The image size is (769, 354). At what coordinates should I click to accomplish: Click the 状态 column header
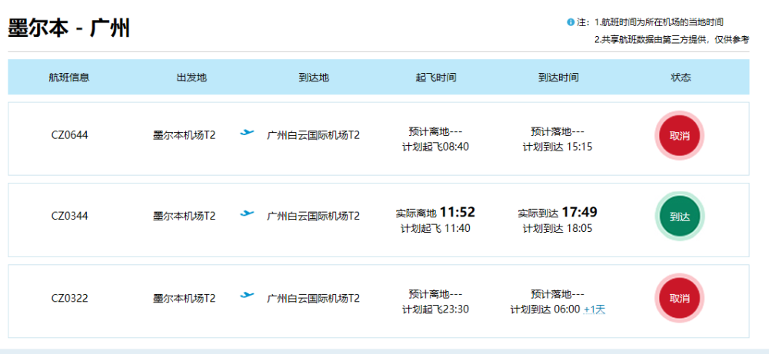click(x=681, y=78)
